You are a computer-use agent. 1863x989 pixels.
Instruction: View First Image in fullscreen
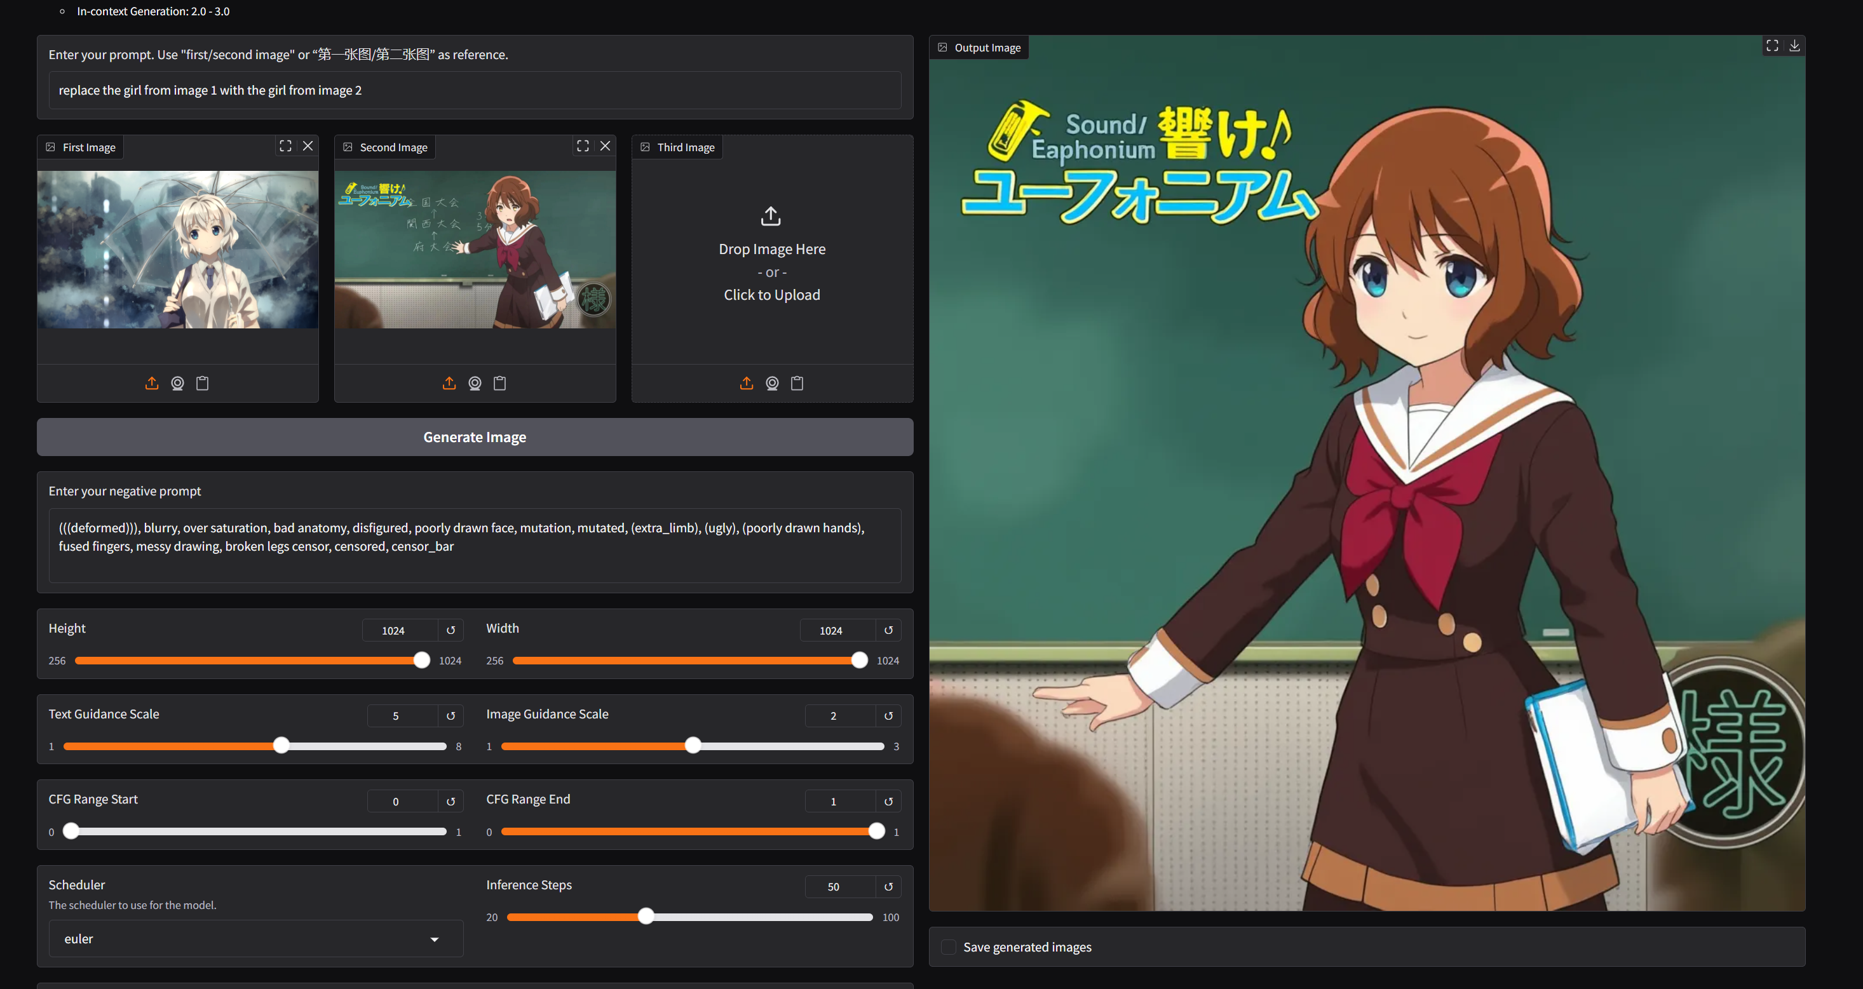click(x=286, y=146)
